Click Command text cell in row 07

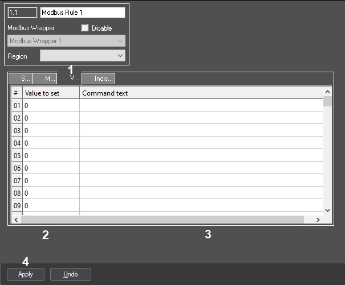[201, 181]
